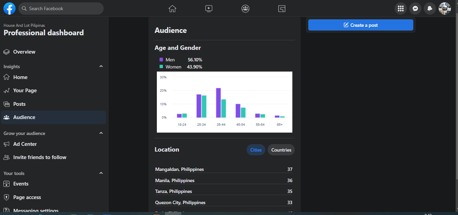This screenshot has width=458, height=215.
Task: Click the House And Lot Pilipinas page name
Action: [24, 25]
